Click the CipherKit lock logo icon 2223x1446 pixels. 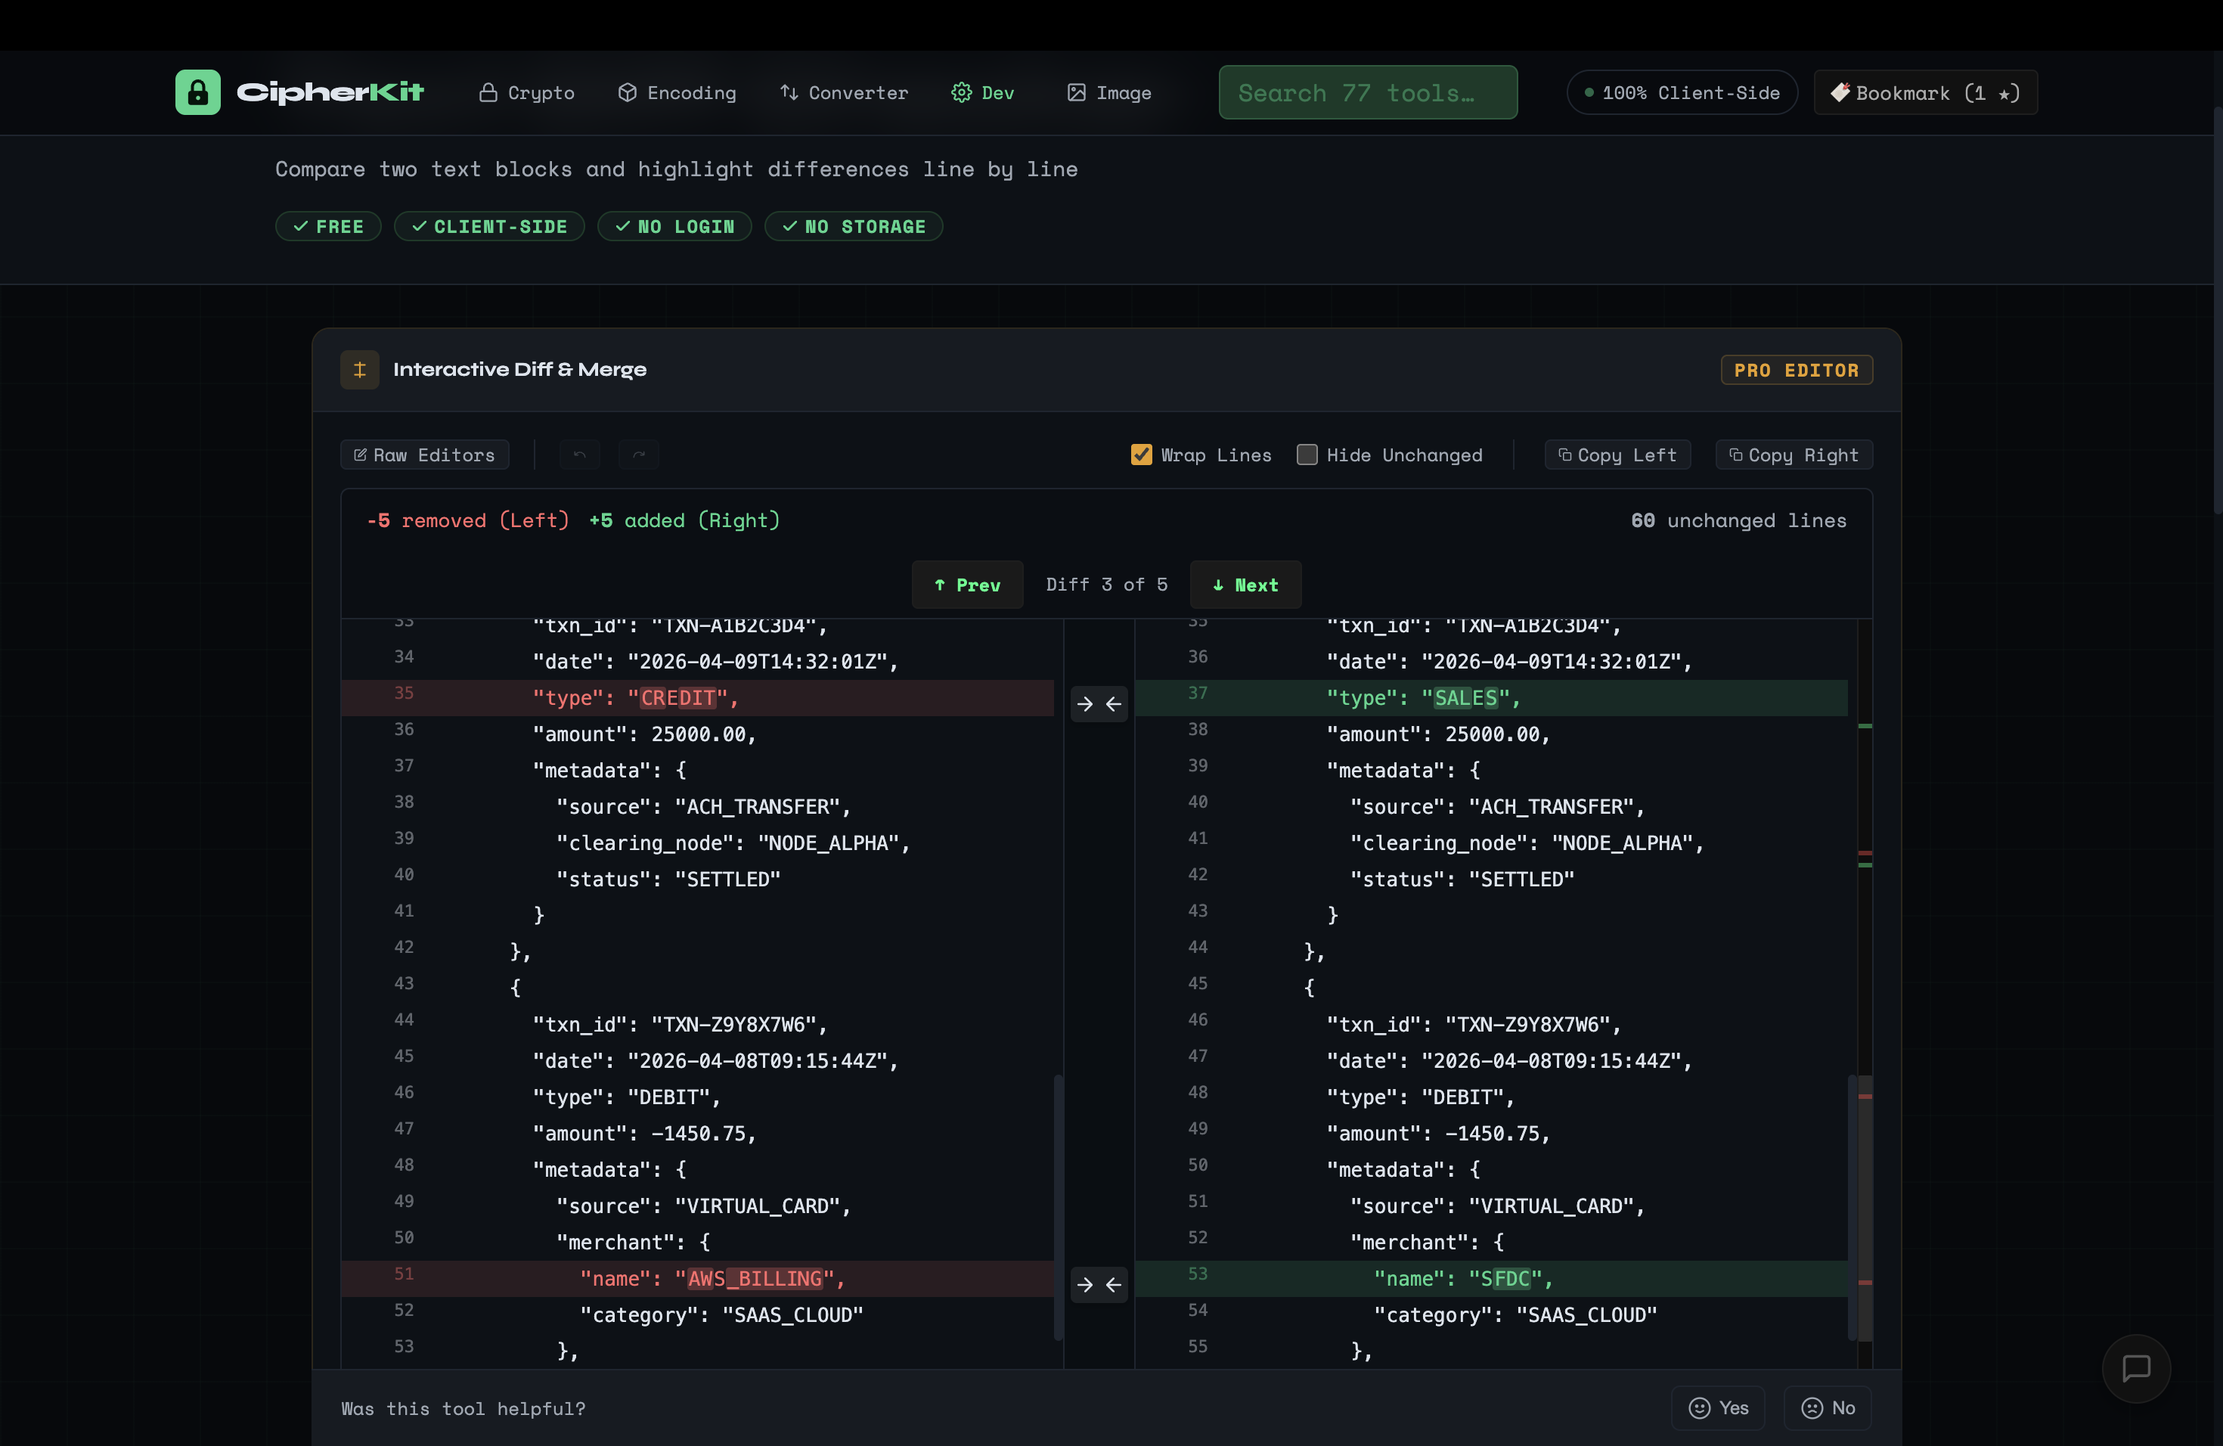point(197,92)
